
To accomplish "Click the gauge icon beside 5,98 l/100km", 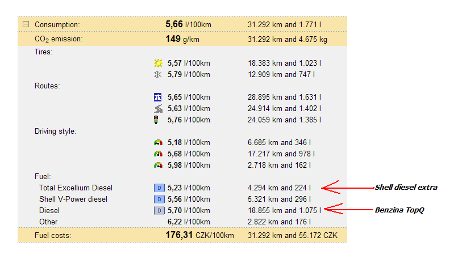I will 158,165.
